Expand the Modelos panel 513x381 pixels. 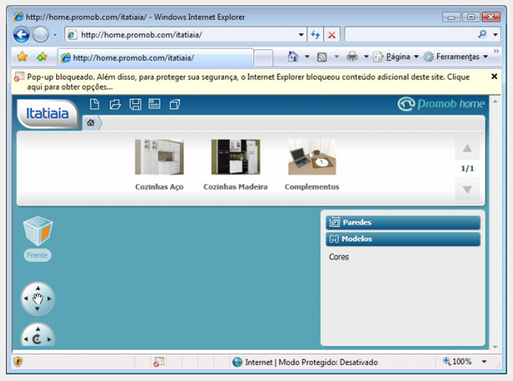[403, 239]
